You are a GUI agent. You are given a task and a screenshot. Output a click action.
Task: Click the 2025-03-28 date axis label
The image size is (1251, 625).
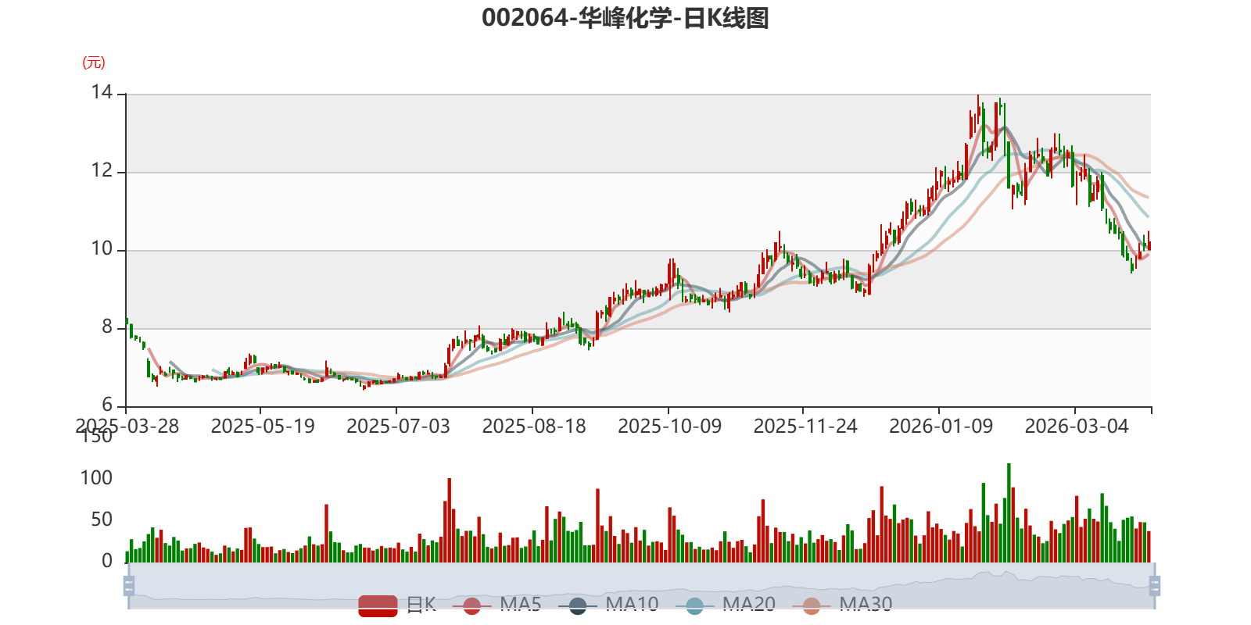127,427
